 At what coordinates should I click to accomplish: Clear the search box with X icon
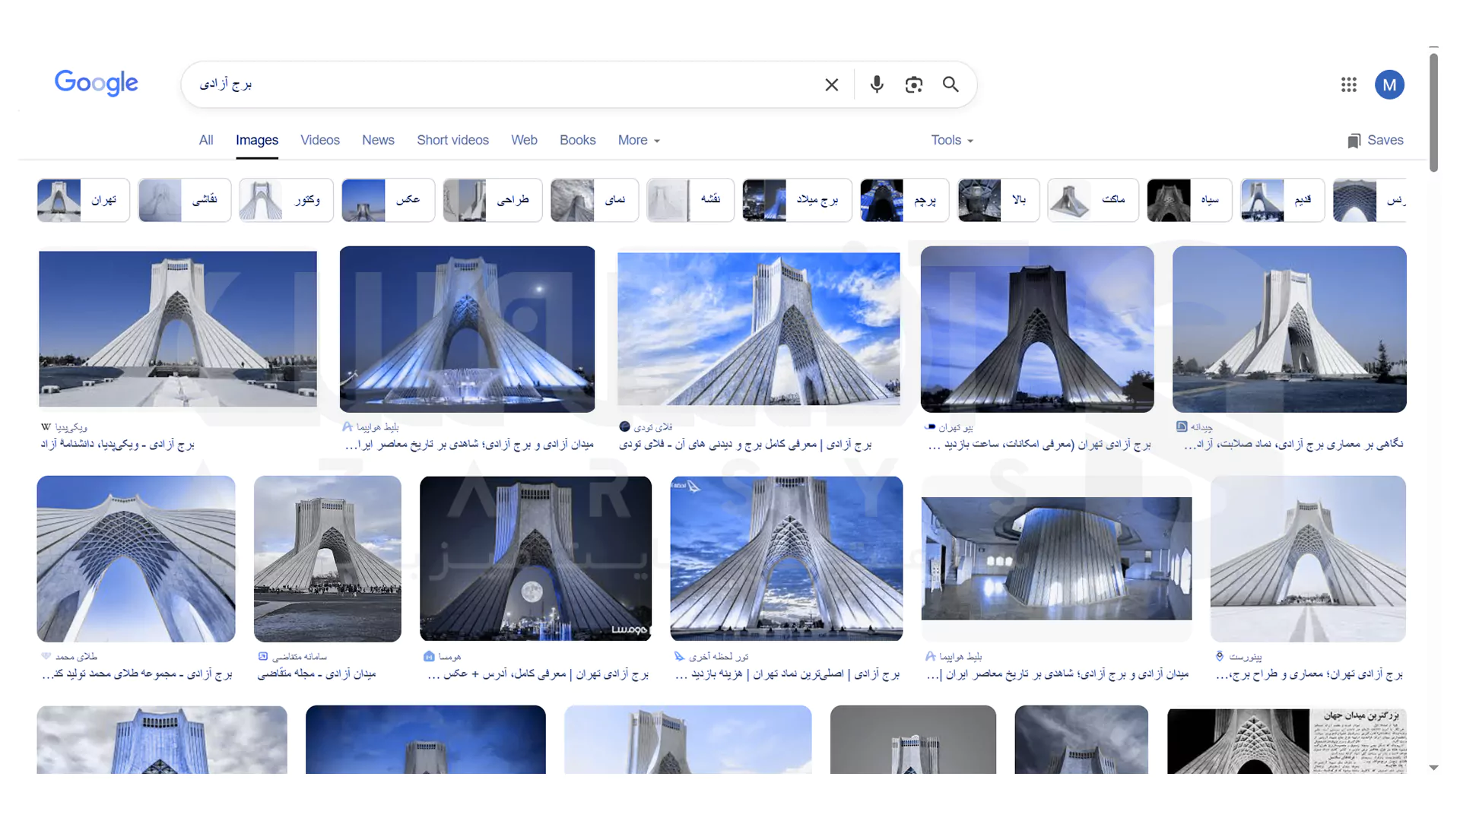coord(831,84)
